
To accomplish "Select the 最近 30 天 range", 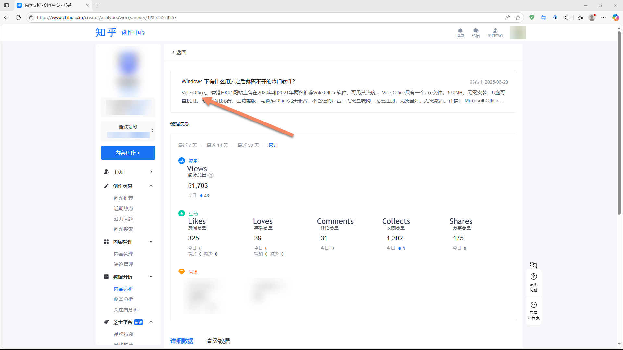I will [x=248, y=145].
